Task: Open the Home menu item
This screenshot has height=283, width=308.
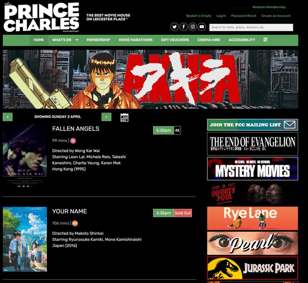Action: (38, 40)
